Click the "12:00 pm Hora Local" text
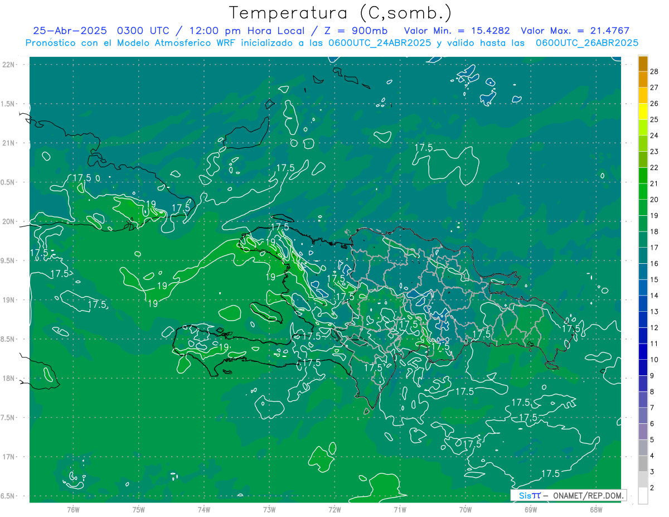669x517 pixels. point(246,31)
